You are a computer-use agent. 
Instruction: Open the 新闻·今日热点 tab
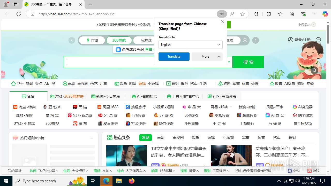pyautogui.click(x=106, y=96)
